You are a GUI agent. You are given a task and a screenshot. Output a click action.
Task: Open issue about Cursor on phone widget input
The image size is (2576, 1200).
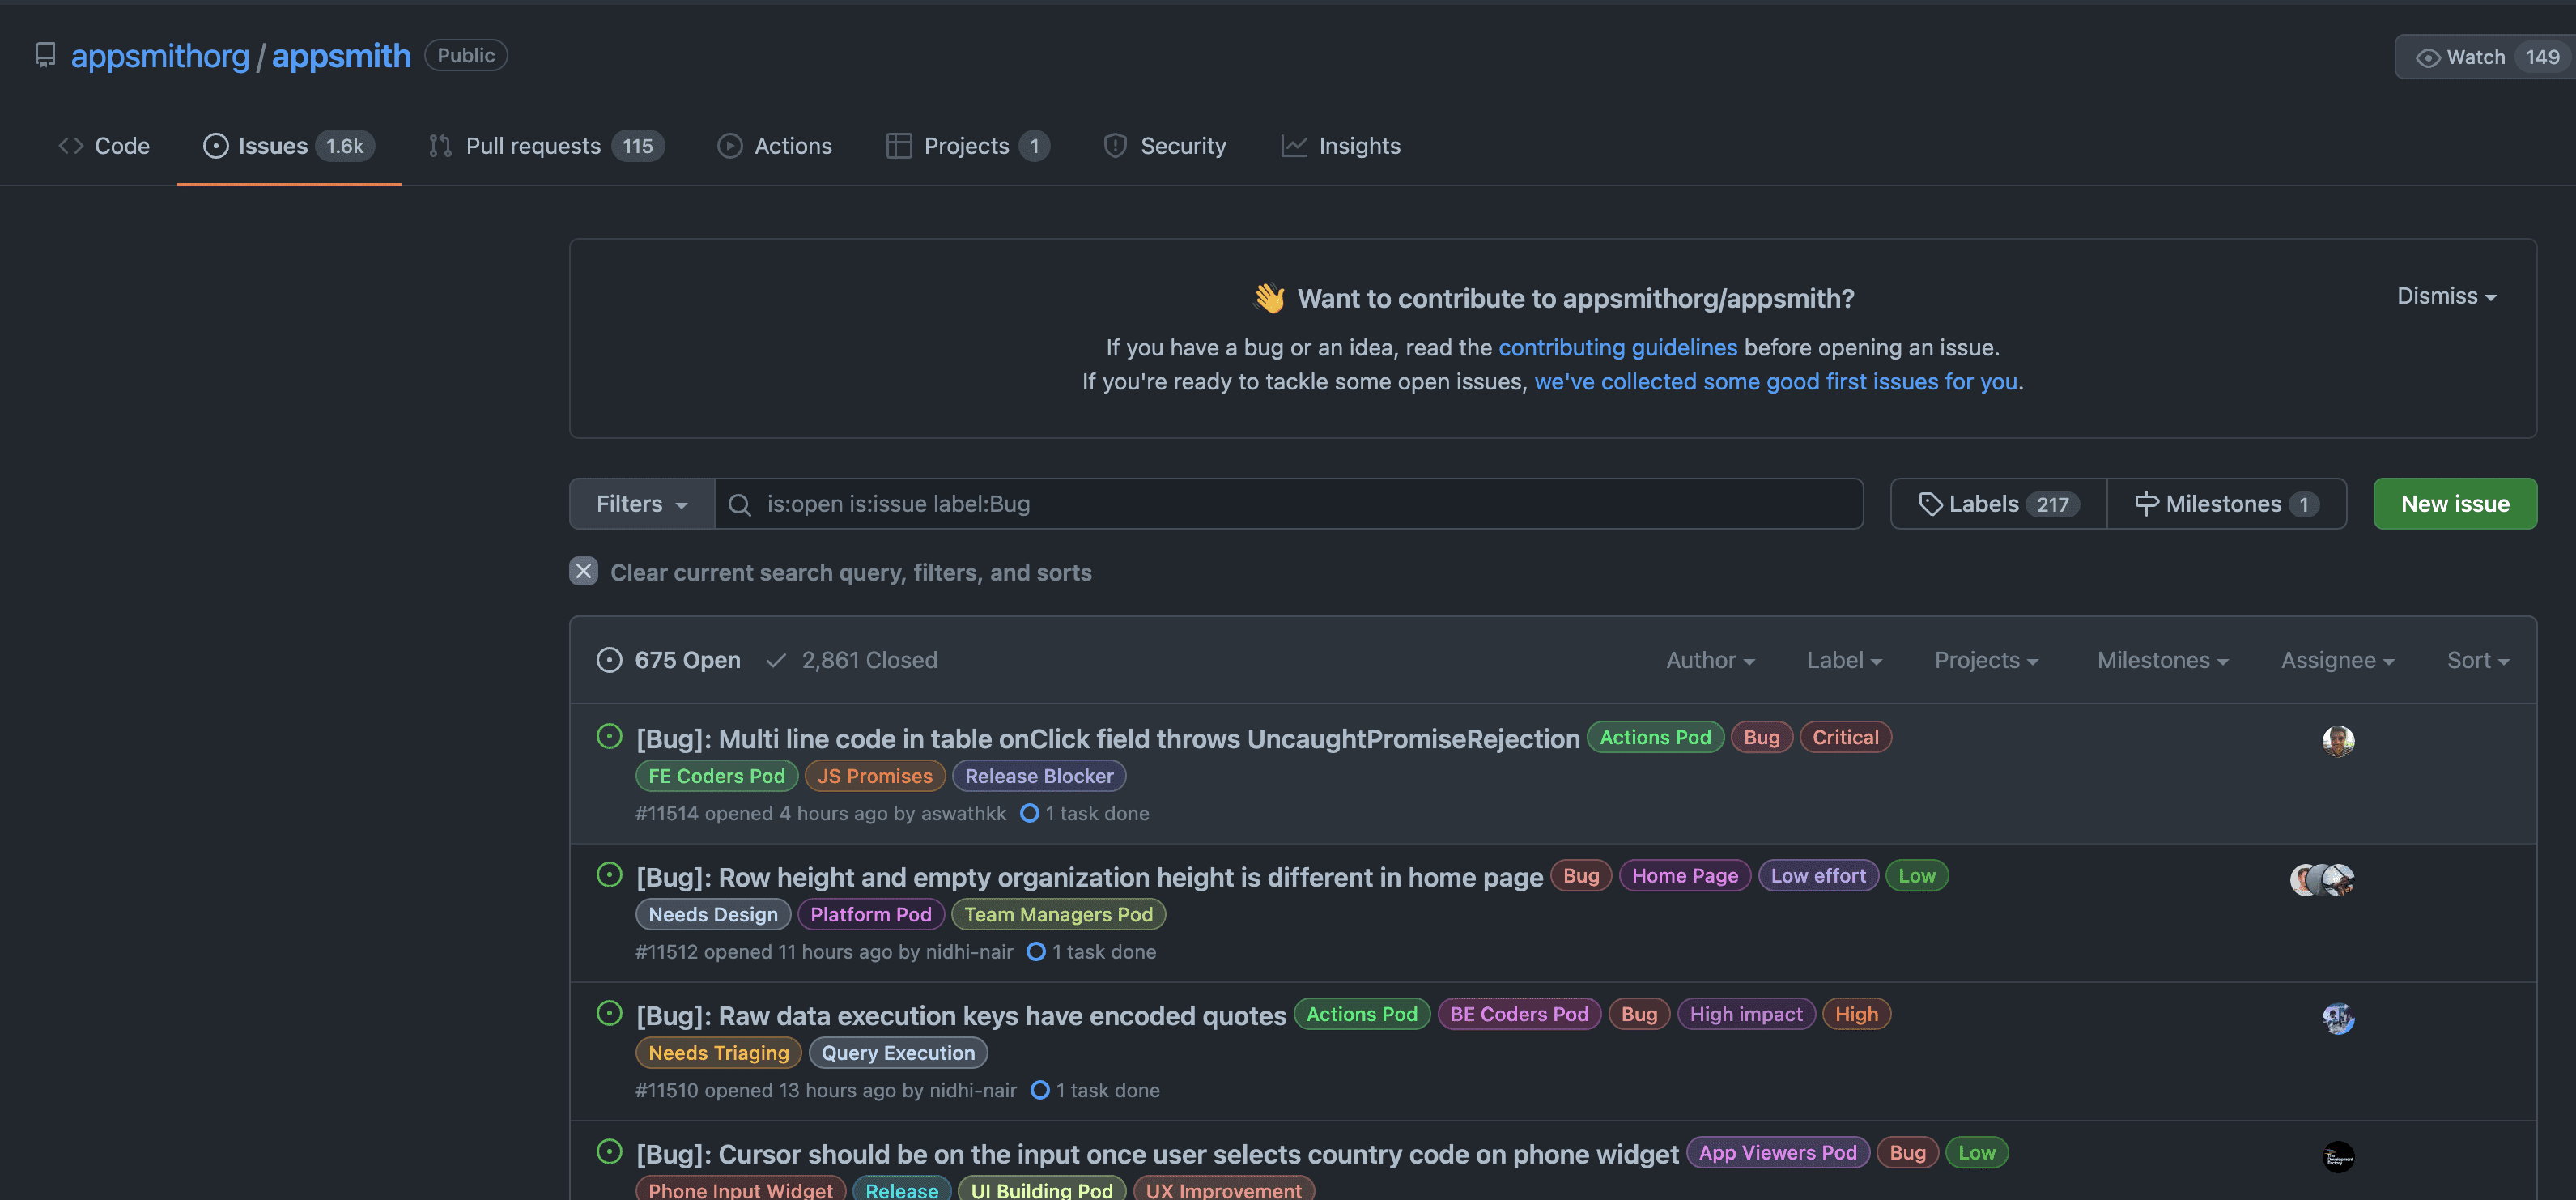1157,1154
